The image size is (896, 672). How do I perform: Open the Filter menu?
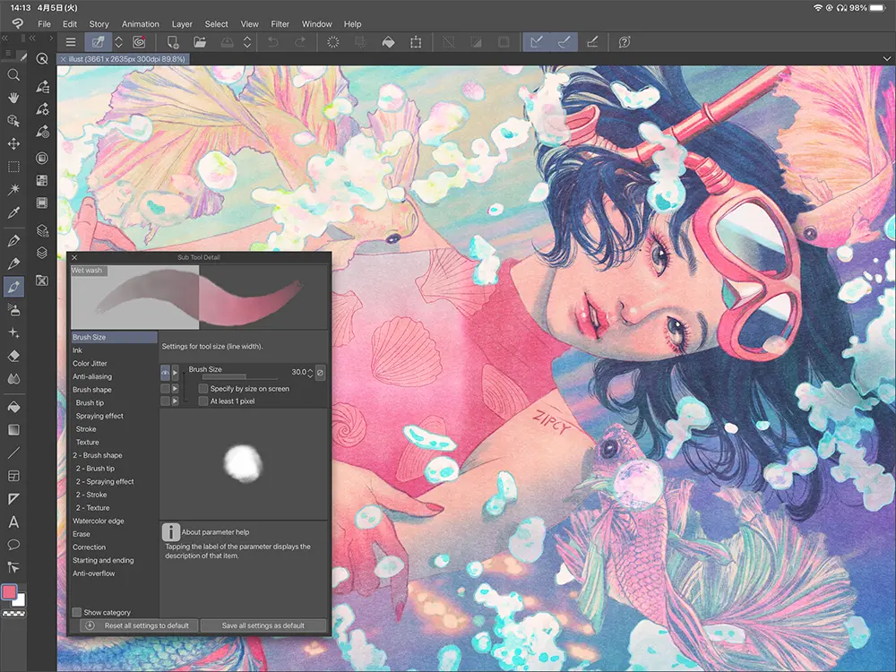pyautogui.click(x=280, y=24)
